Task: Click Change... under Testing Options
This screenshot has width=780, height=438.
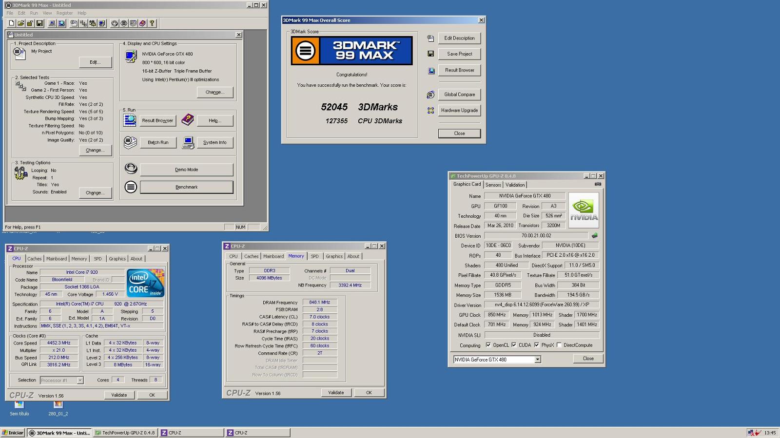Action: (x=95, y=192)
